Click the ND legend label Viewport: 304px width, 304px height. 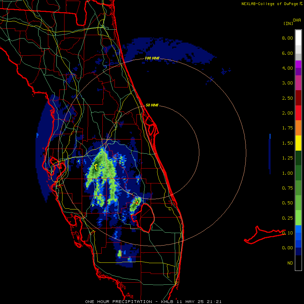(x=290, y=263)
